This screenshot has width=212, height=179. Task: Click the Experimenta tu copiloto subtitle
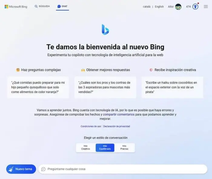(105, 55)
